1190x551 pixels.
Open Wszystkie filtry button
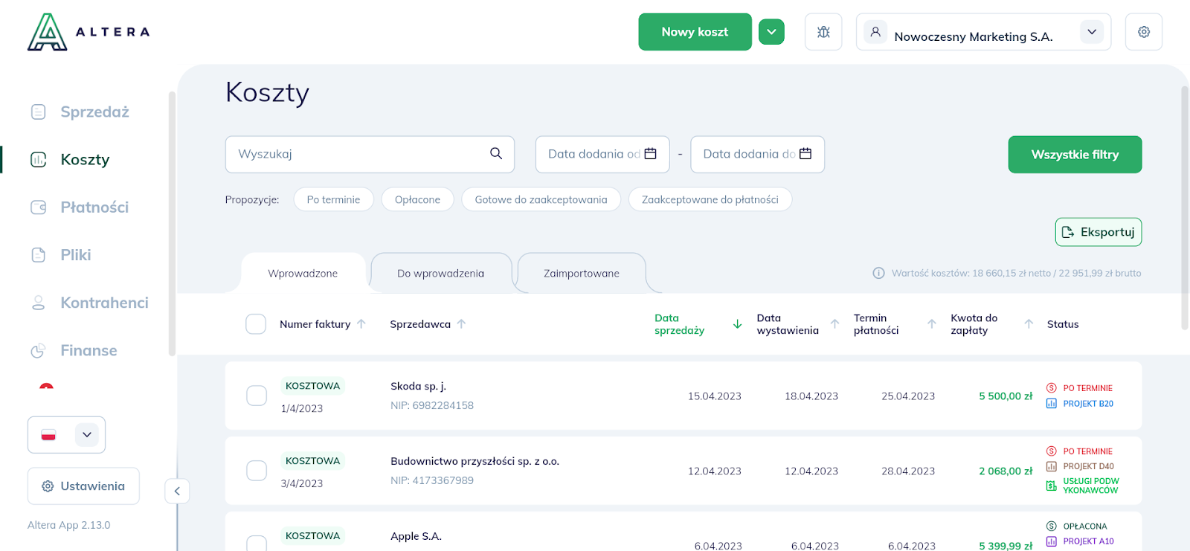pos(1075,154)
